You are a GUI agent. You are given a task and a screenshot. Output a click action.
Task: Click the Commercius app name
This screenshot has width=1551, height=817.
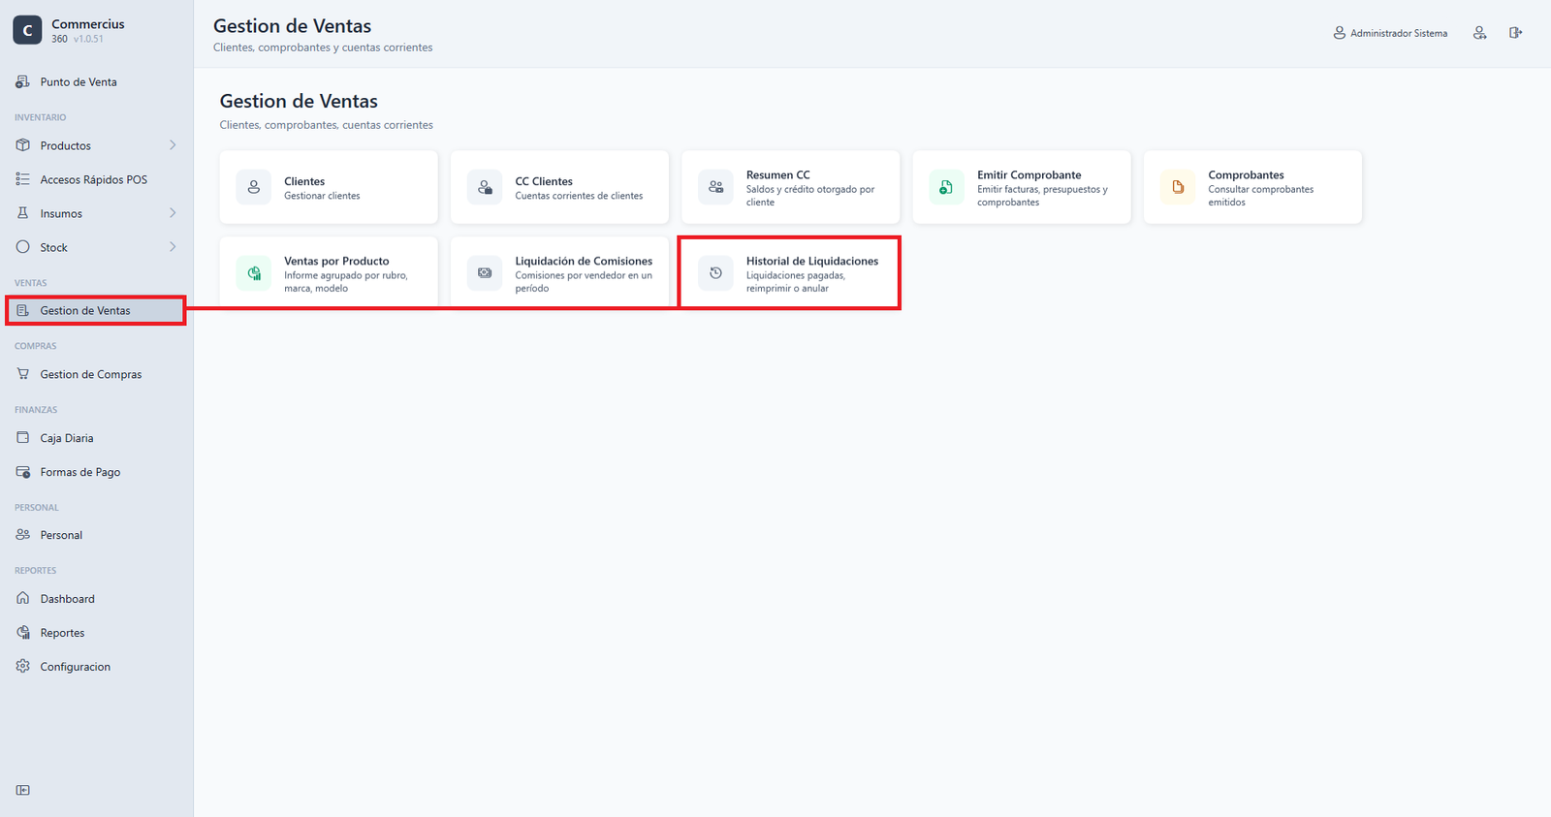point(88,24)
